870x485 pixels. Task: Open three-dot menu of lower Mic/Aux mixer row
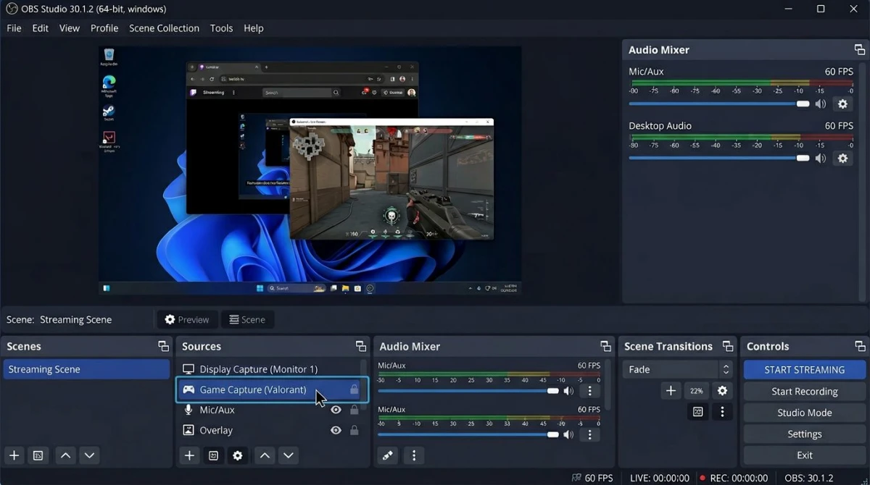pos(589,435)
